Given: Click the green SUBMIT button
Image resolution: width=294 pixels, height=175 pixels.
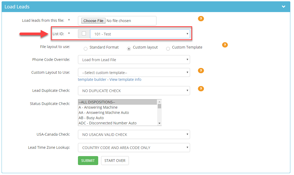Looking at the screenshot, I should [88, 161].
